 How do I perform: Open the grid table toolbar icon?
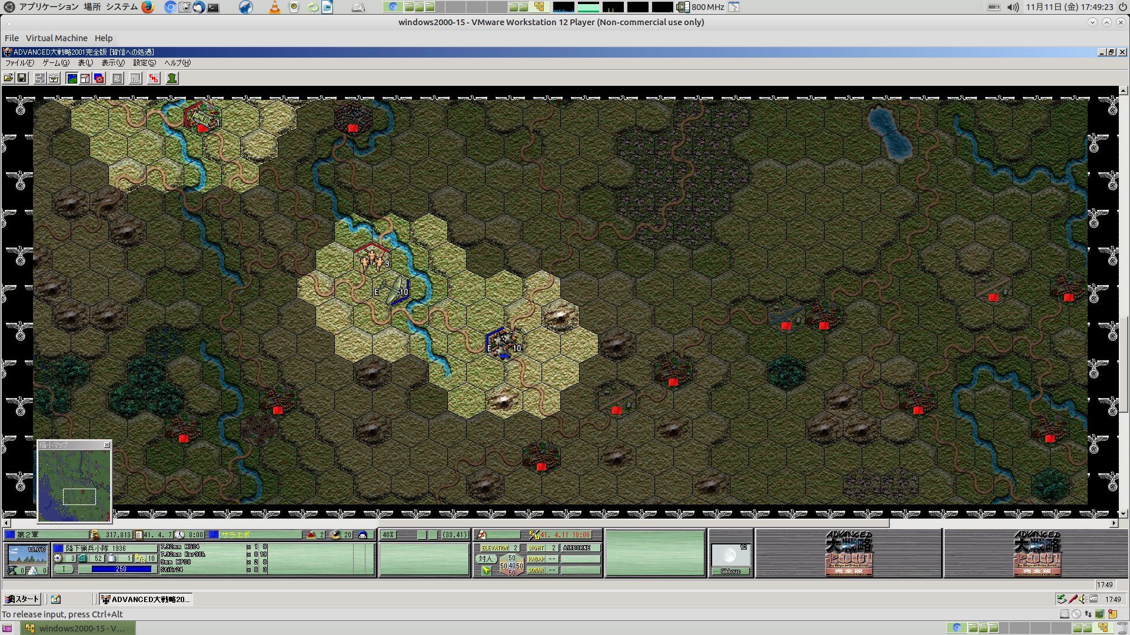(117, 78)
